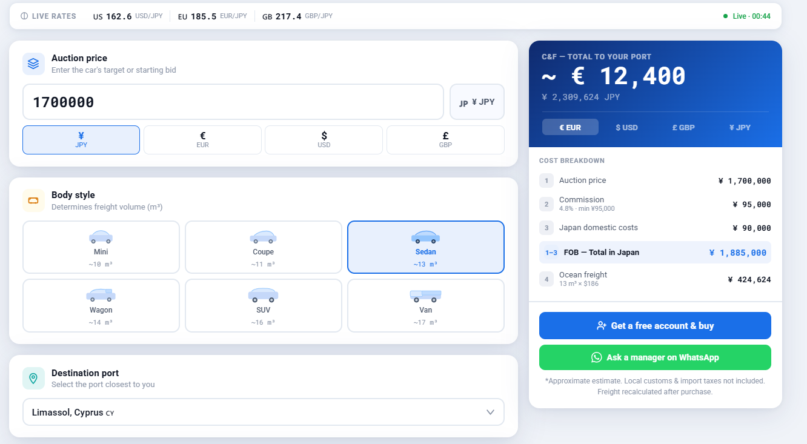Click step number 3 badge in breakdown
The width and height of the screenshot is (807, 444).
(546, 228)
